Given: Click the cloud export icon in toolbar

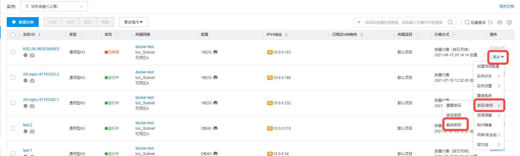Looking at the screenshot, I should coord(500,22).
